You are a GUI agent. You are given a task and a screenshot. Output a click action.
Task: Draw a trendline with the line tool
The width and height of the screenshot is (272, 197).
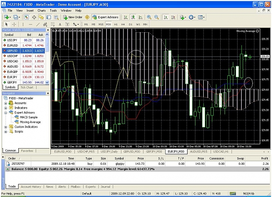tap(38, 24)
